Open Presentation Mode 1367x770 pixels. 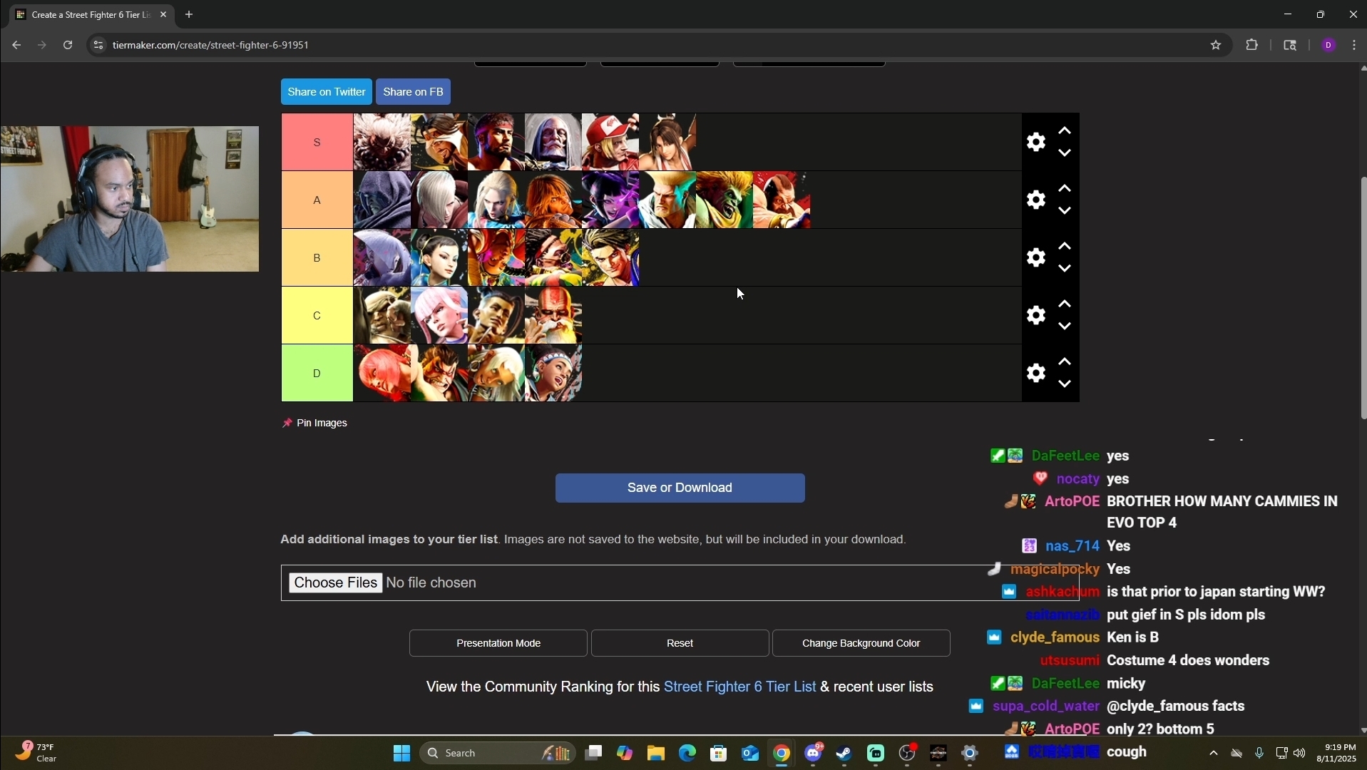498,643
